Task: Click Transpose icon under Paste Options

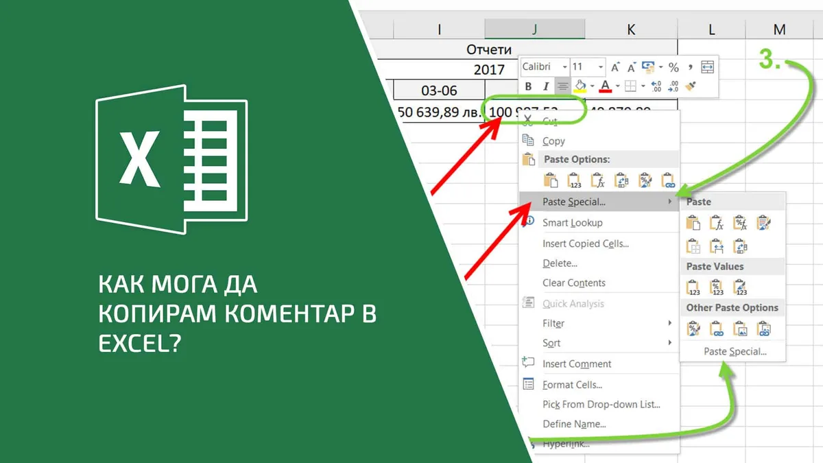Action: click(621, 180)
